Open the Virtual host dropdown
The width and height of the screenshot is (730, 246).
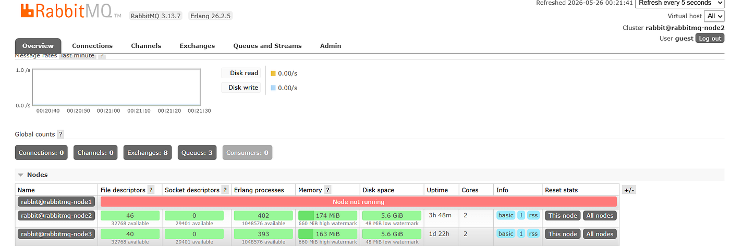[x=714, y=16]
